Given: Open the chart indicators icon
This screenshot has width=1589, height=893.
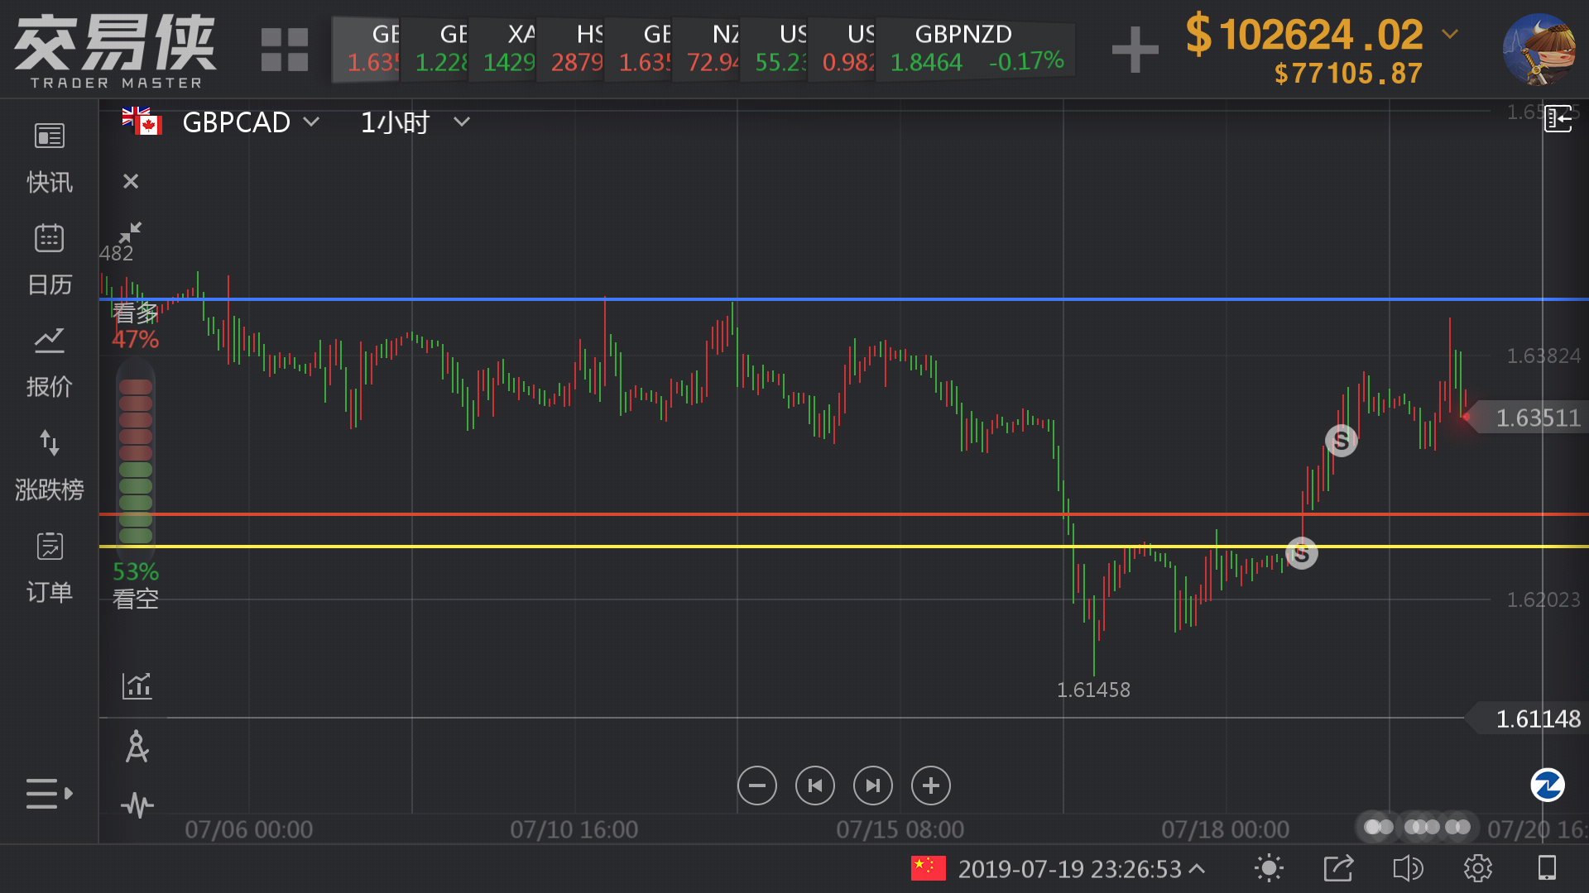Looking at the screenshot, I should click(137, 685).
